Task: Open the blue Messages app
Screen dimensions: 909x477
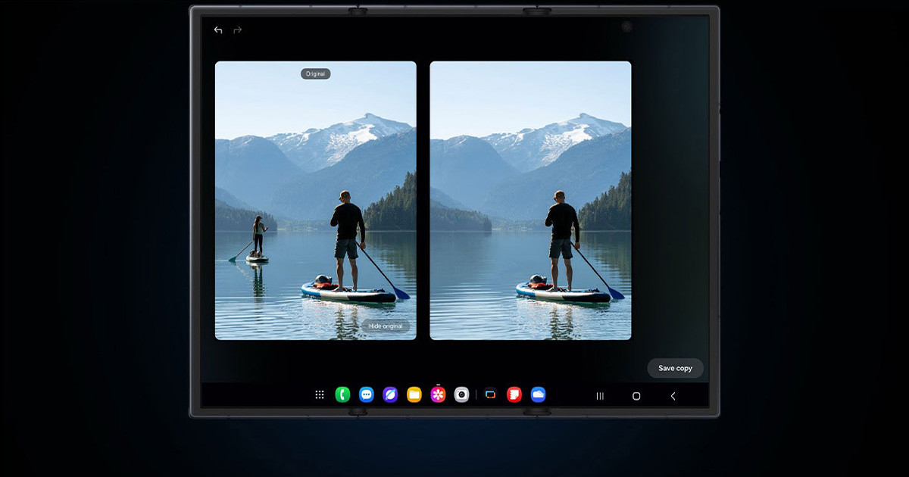Action: click(x=367, y=394)
